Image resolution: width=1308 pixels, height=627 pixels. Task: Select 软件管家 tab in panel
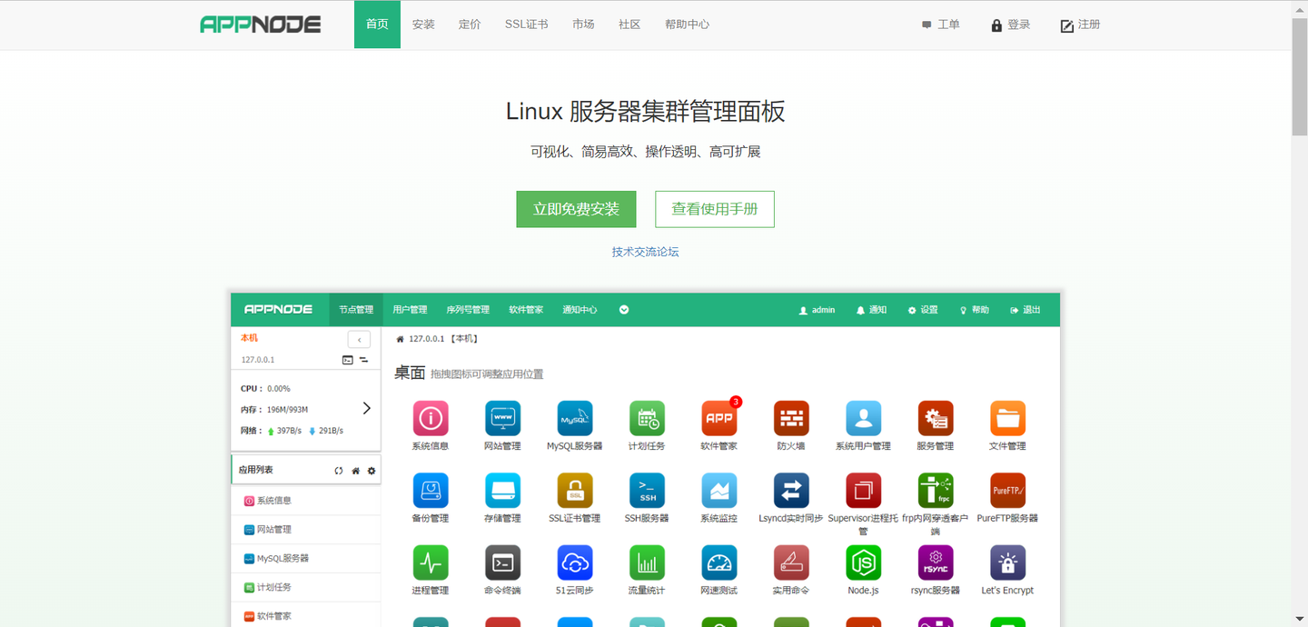pos(526,310)
